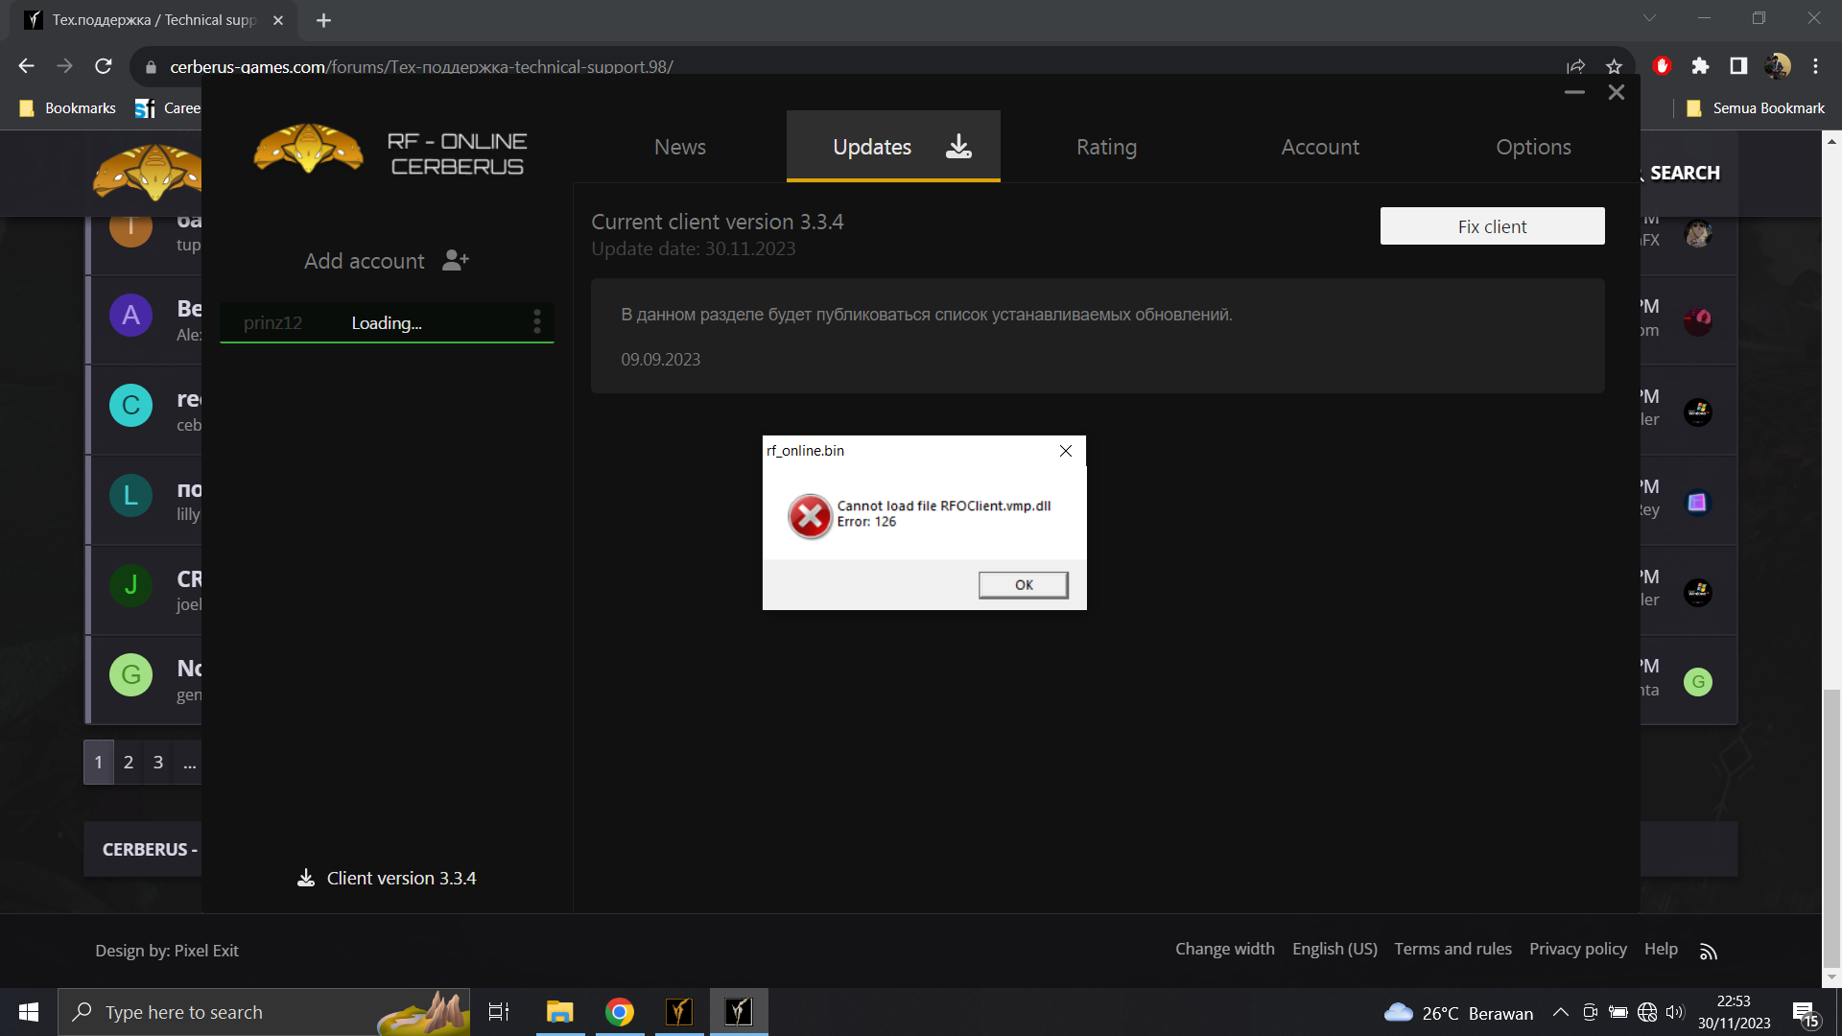Reload the Chrome page
The height and width of the screenshot is (1036, 1842).
[104, 66]
